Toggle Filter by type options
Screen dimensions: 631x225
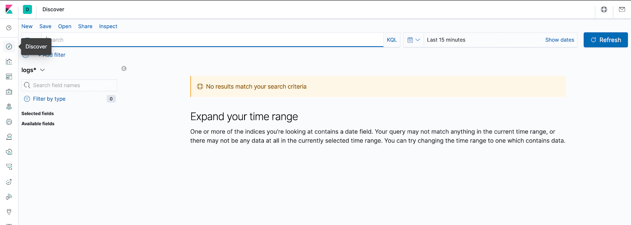point(49,99)
